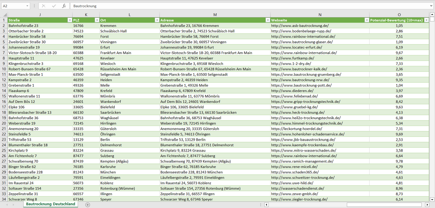Open the Straße column filter dropdown
This screenshot has height=208, width=435.
pyautogui.click(x=70, y=20)
